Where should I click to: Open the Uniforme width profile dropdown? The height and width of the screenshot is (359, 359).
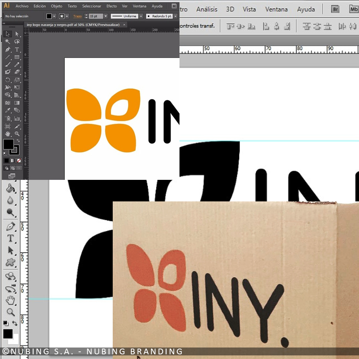tap(141, 16)
